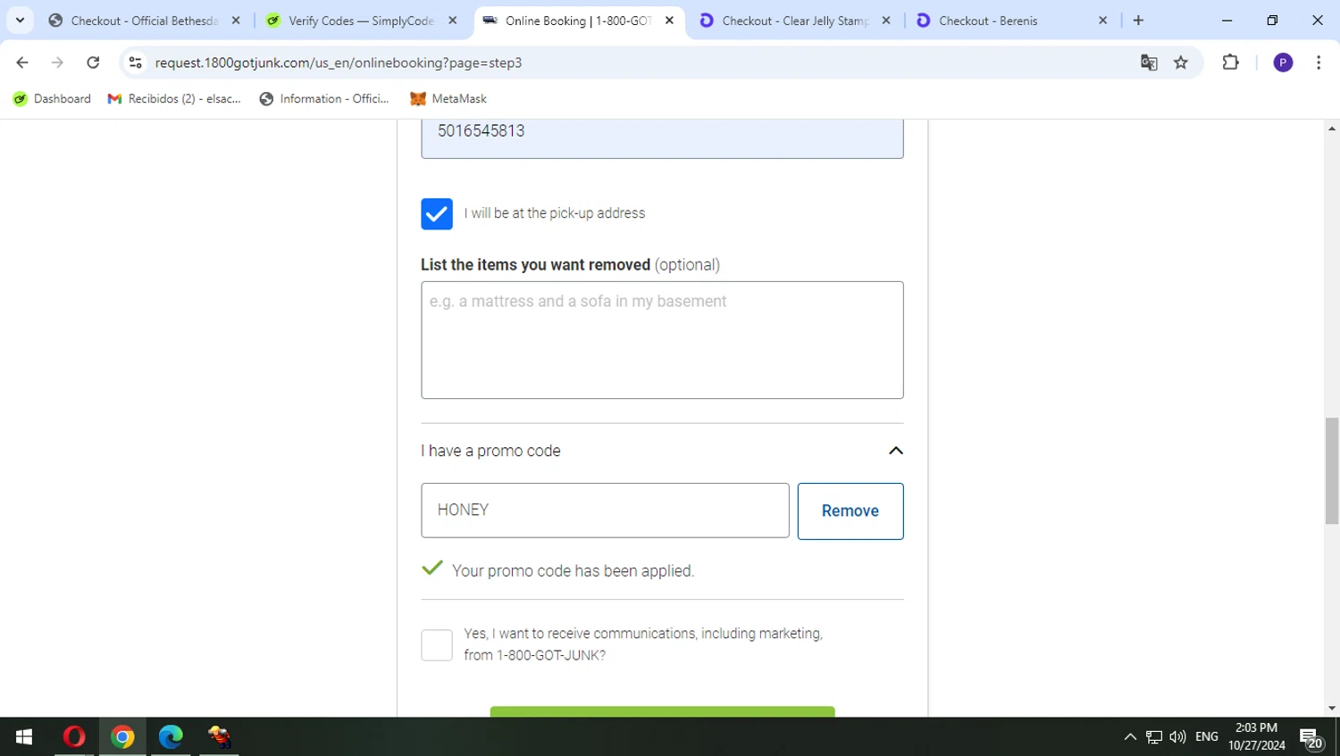Click the Translate this page icon

1149,62
